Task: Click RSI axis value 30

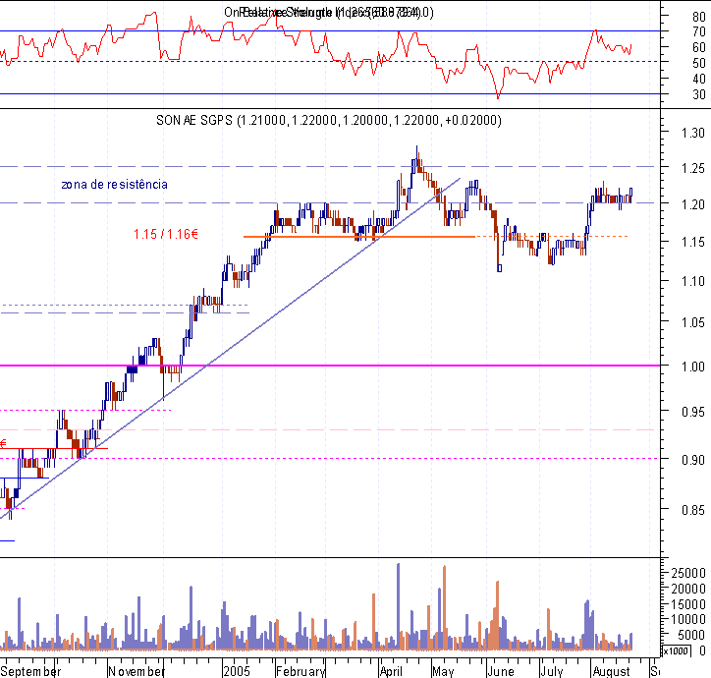Action: (x=699, y=95)
